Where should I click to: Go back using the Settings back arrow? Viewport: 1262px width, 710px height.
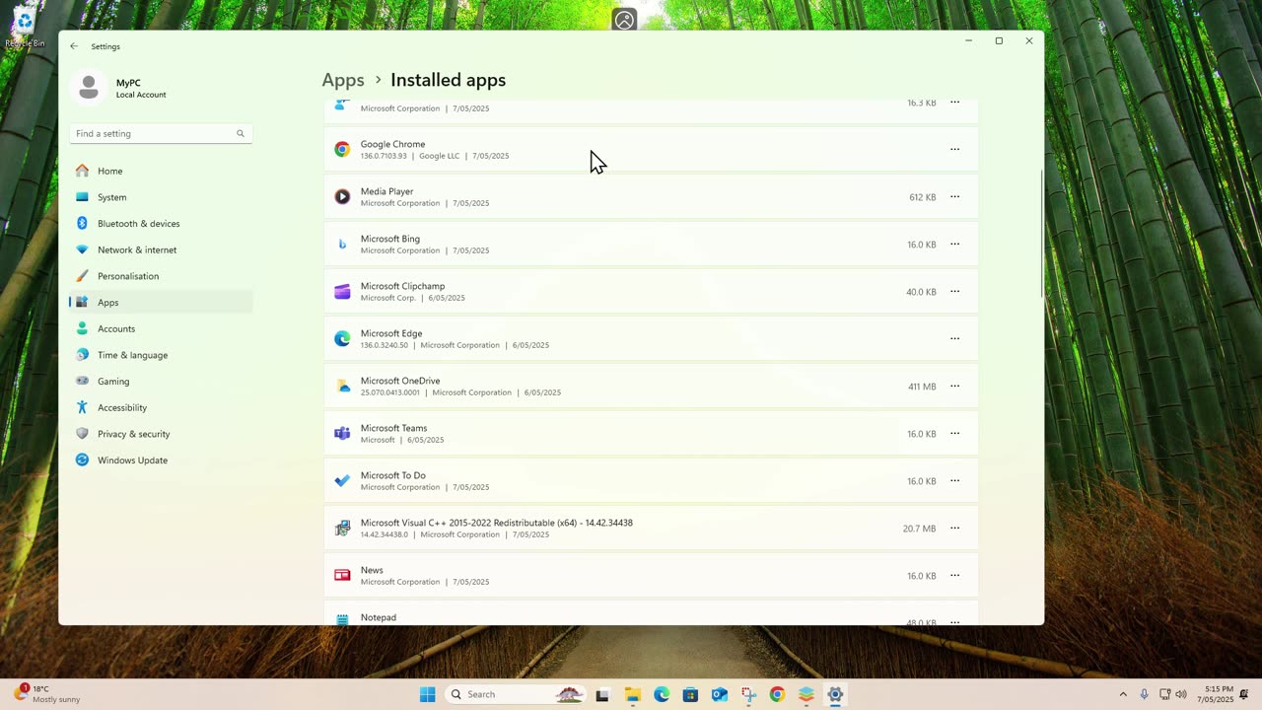74,46
